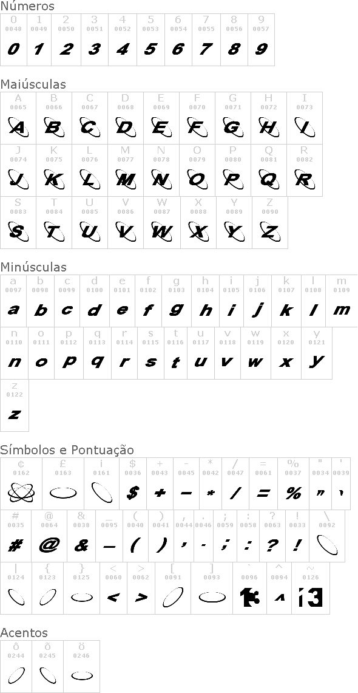Select the tilde glyph cell 0126
358x693 pixels.
coord(311,588)
